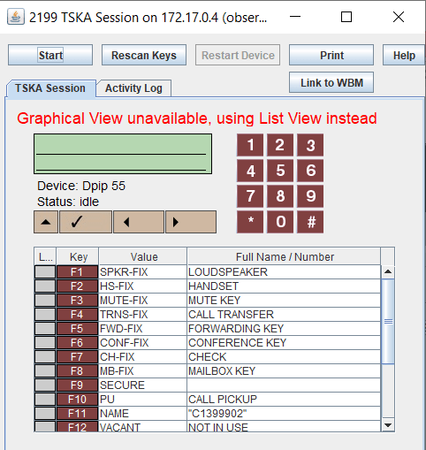Viewport: 426px width, 450px height.
Task: Click the LED indicator for F1
Action: click(x=45, y=272)
